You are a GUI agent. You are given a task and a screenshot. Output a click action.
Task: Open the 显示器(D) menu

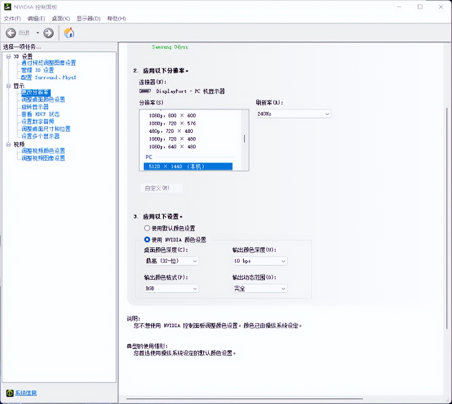(x=88, y=19)
